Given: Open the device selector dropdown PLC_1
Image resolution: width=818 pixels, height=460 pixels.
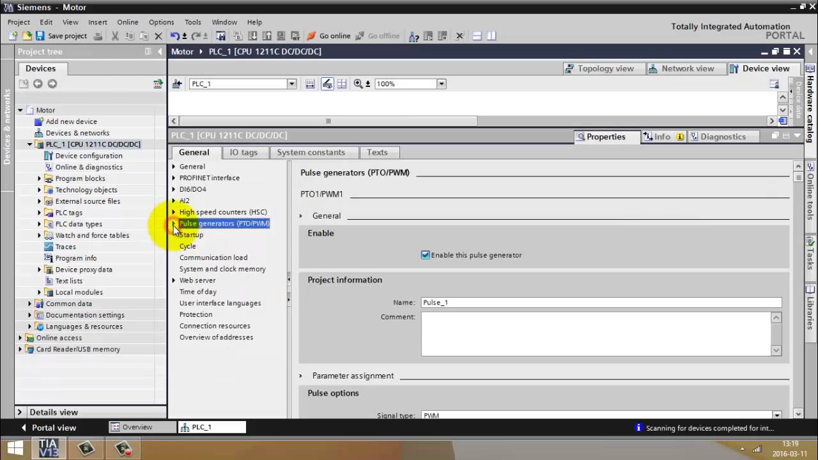Looking at the screenshot, I should [x=291, y=84].
